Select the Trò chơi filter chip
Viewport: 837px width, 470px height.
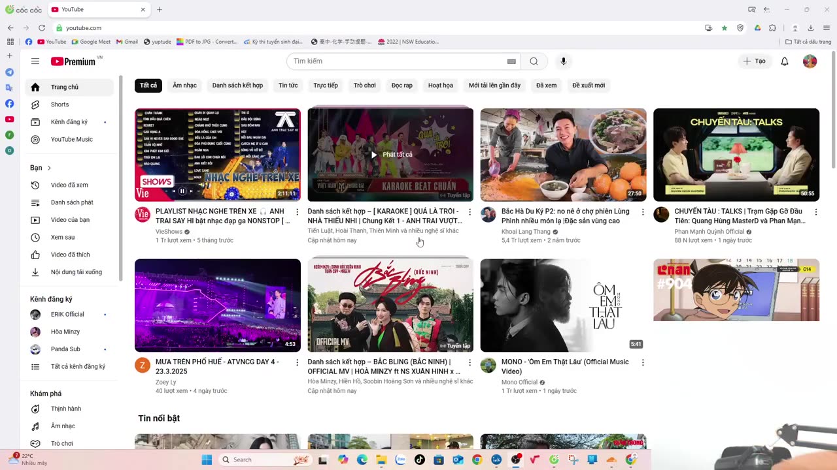[365, 86]
